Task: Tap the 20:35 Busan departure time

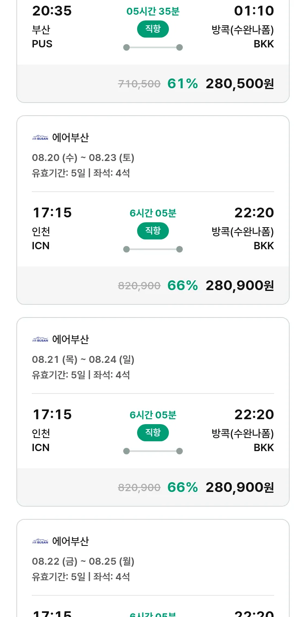Action: (52, 11)
